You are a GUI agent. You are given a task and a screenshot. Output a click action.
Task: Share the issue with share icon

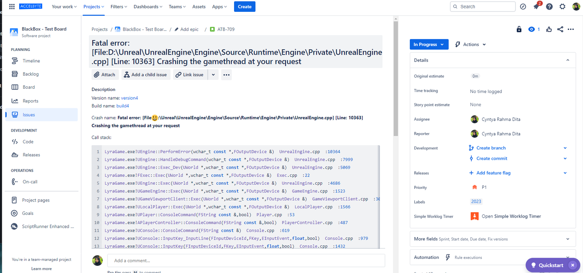point(560,29)
